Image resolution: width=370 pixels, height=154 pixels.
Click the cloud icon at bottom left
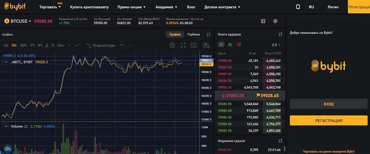(x=8, y=148)
